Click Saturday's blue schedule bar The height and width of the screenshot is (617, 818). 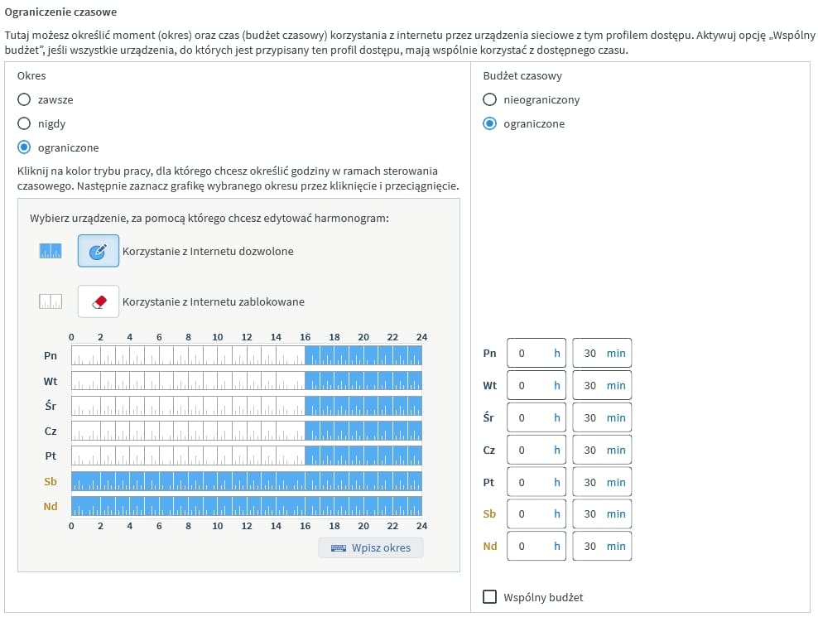[x=246, y=481]
